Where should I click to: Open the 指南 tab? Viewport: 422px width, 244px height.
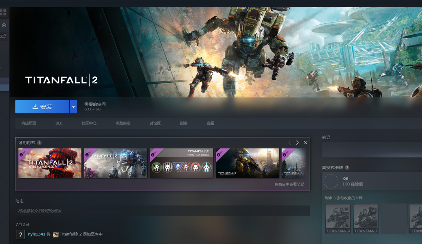pyautogui.click(x=184, y=123)
